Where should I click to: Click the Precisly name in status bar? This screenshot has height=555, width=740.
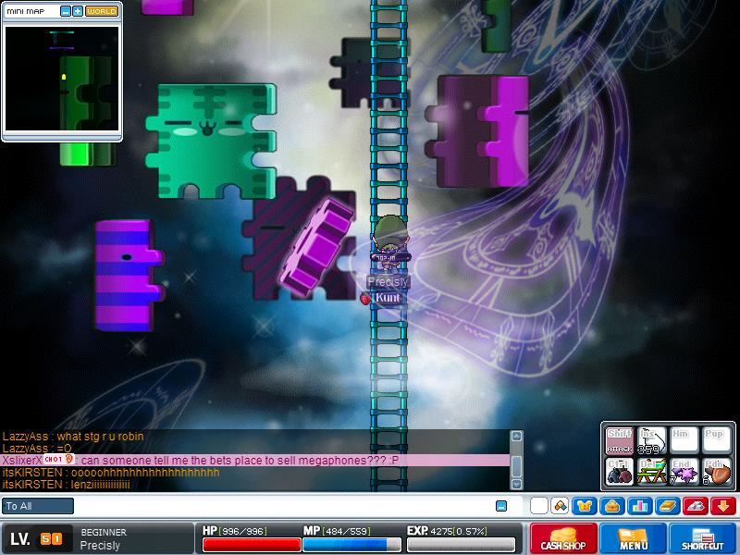100,546
